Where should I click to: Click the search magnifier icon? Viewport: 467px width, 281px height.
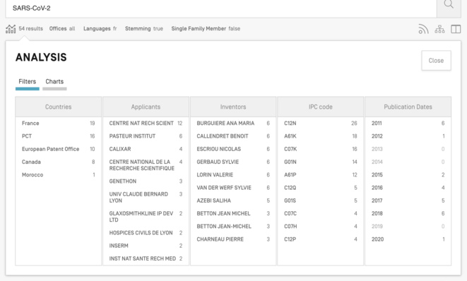[x=449, y=5]
